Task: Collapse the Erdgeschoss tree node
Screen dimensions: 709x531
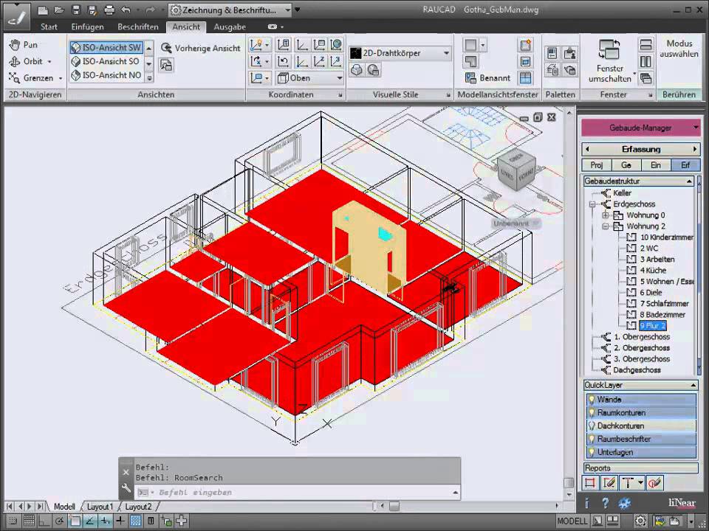Action: 592,204
